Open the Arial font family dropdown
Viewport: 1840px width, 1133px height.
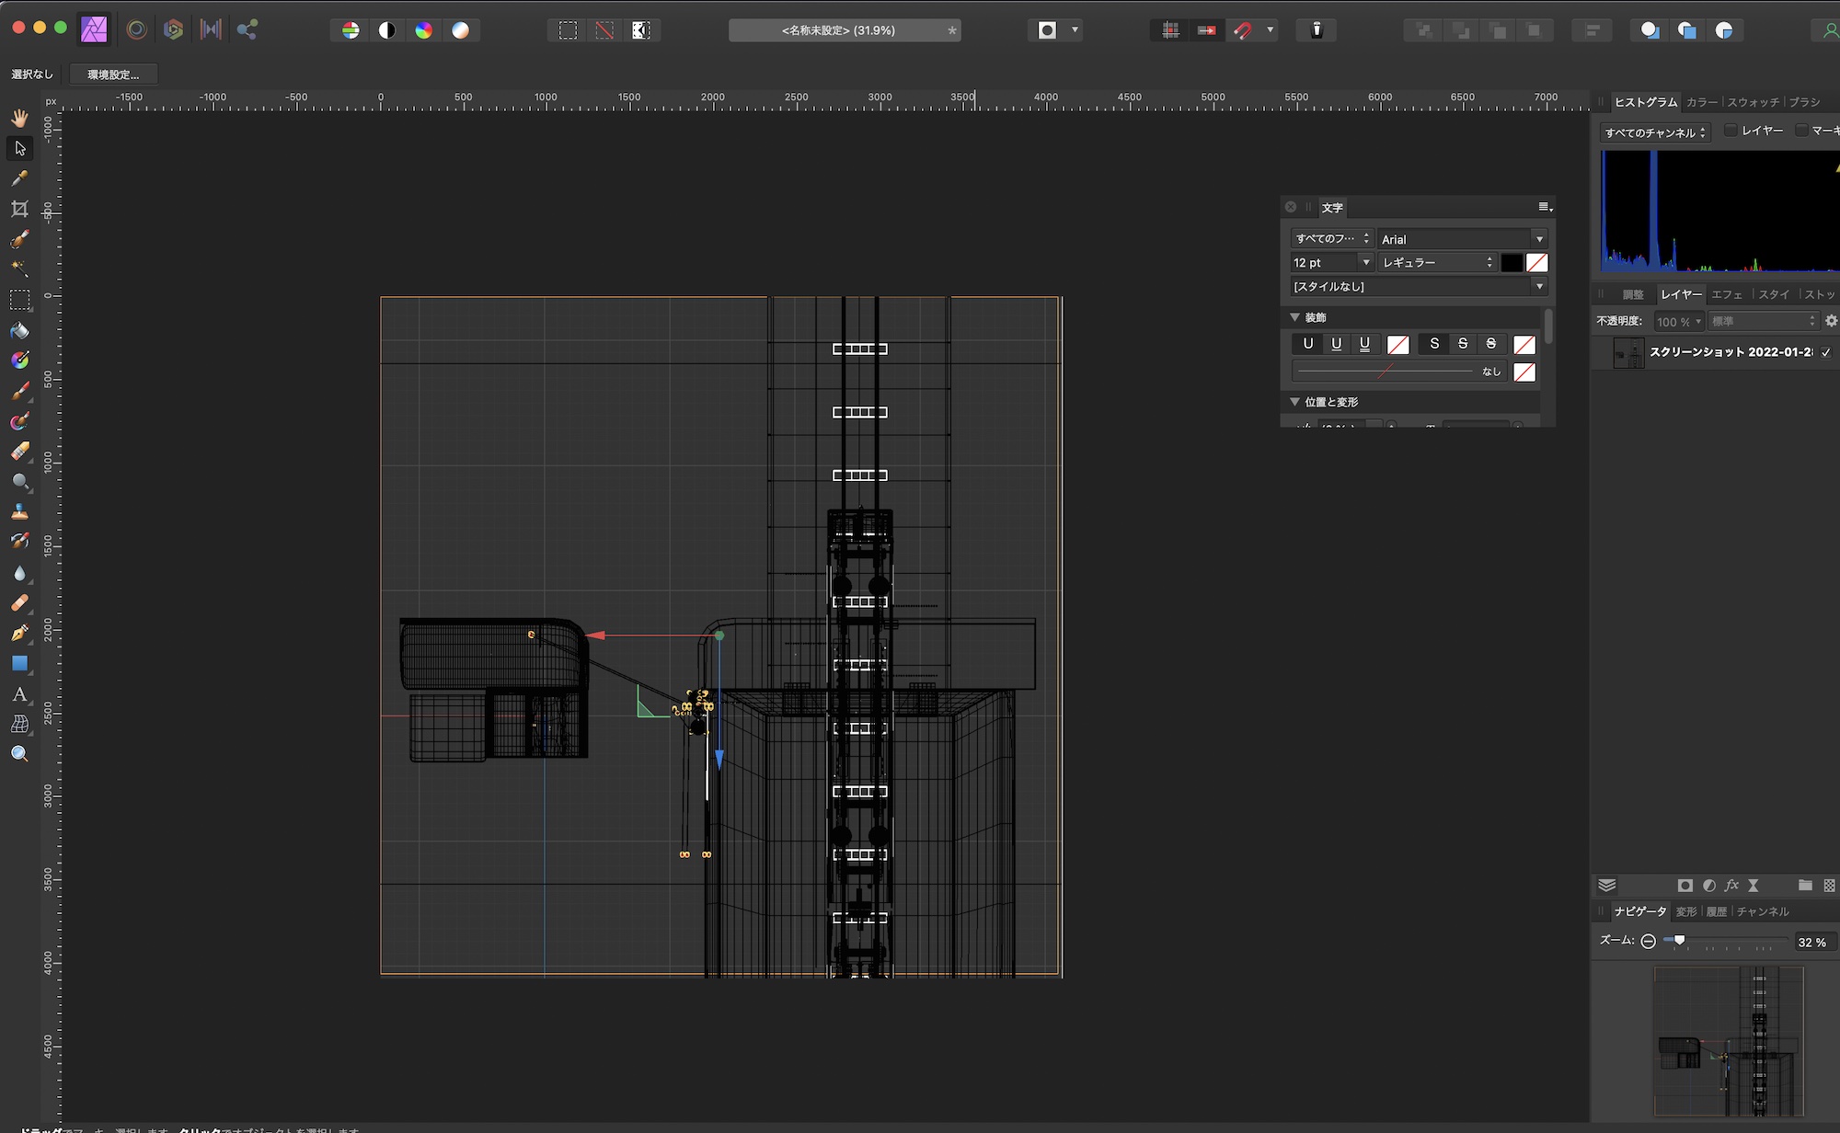click(x=1539, y=239)
